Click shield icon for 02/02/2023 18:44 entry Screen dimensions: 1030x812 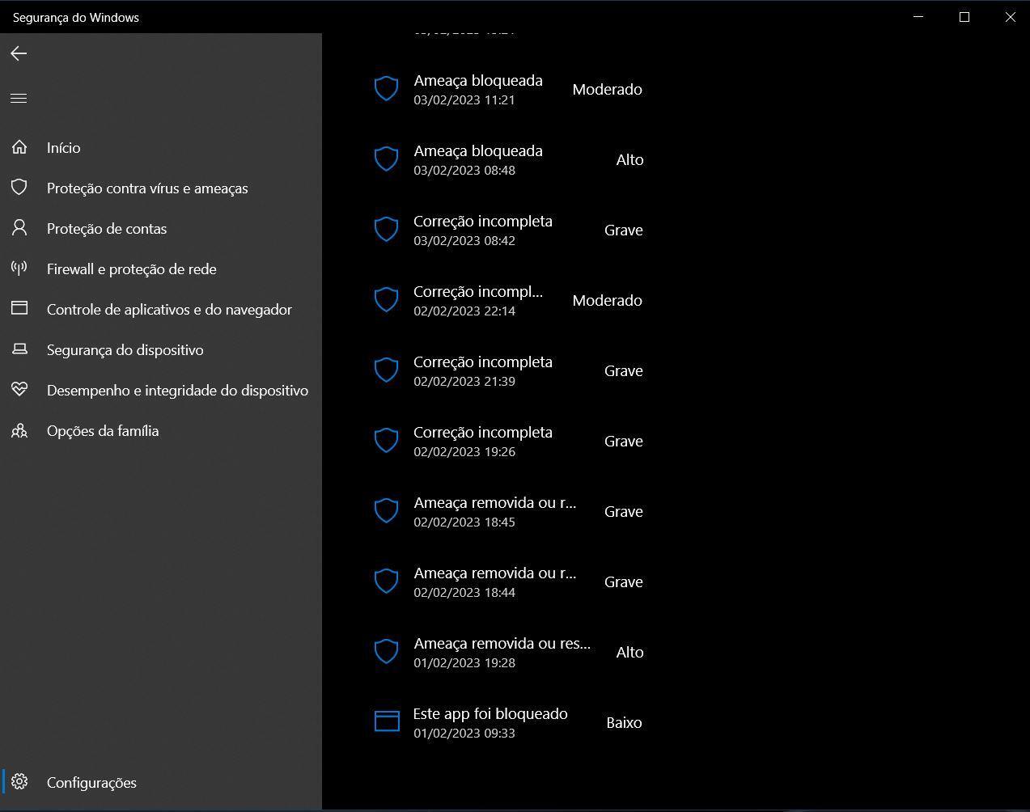click(387, 582)
